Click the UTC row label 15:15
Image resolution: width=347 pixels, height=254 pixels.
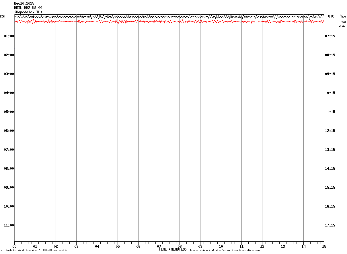(330, 187)
